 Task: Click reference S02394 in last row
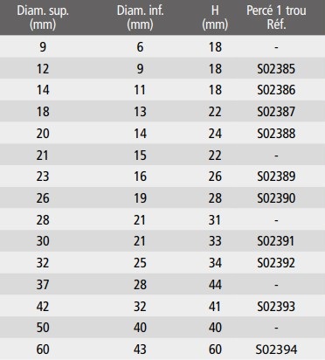276,350
